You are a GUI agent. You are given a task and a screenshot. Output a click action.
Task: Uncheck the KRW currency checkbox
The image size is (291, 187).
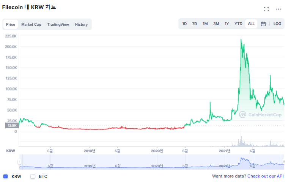6,176
